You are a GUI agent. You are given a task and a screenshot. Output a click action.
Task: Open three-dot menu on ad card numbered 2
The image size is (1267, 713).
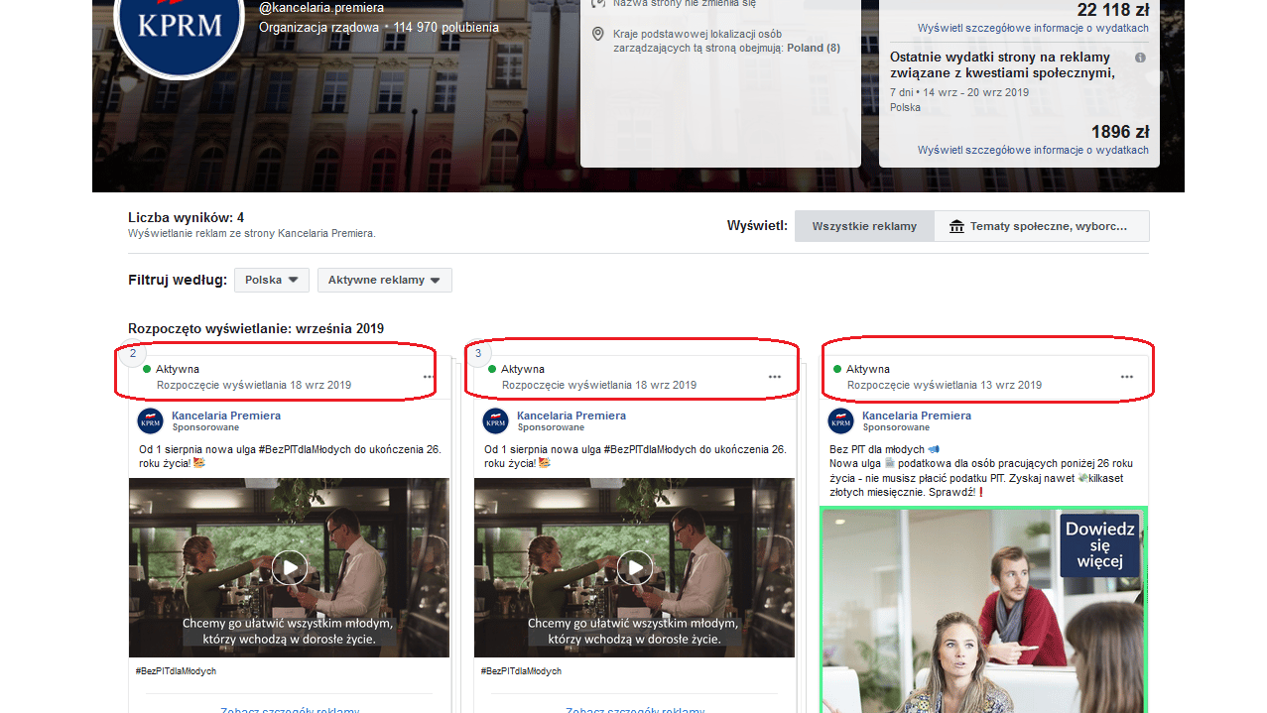click(429, 377)
